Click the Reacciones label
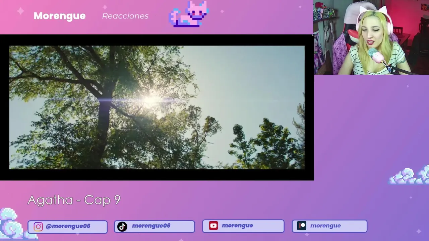The width and height of the screenshot is (429, 241). pos(125,16)
